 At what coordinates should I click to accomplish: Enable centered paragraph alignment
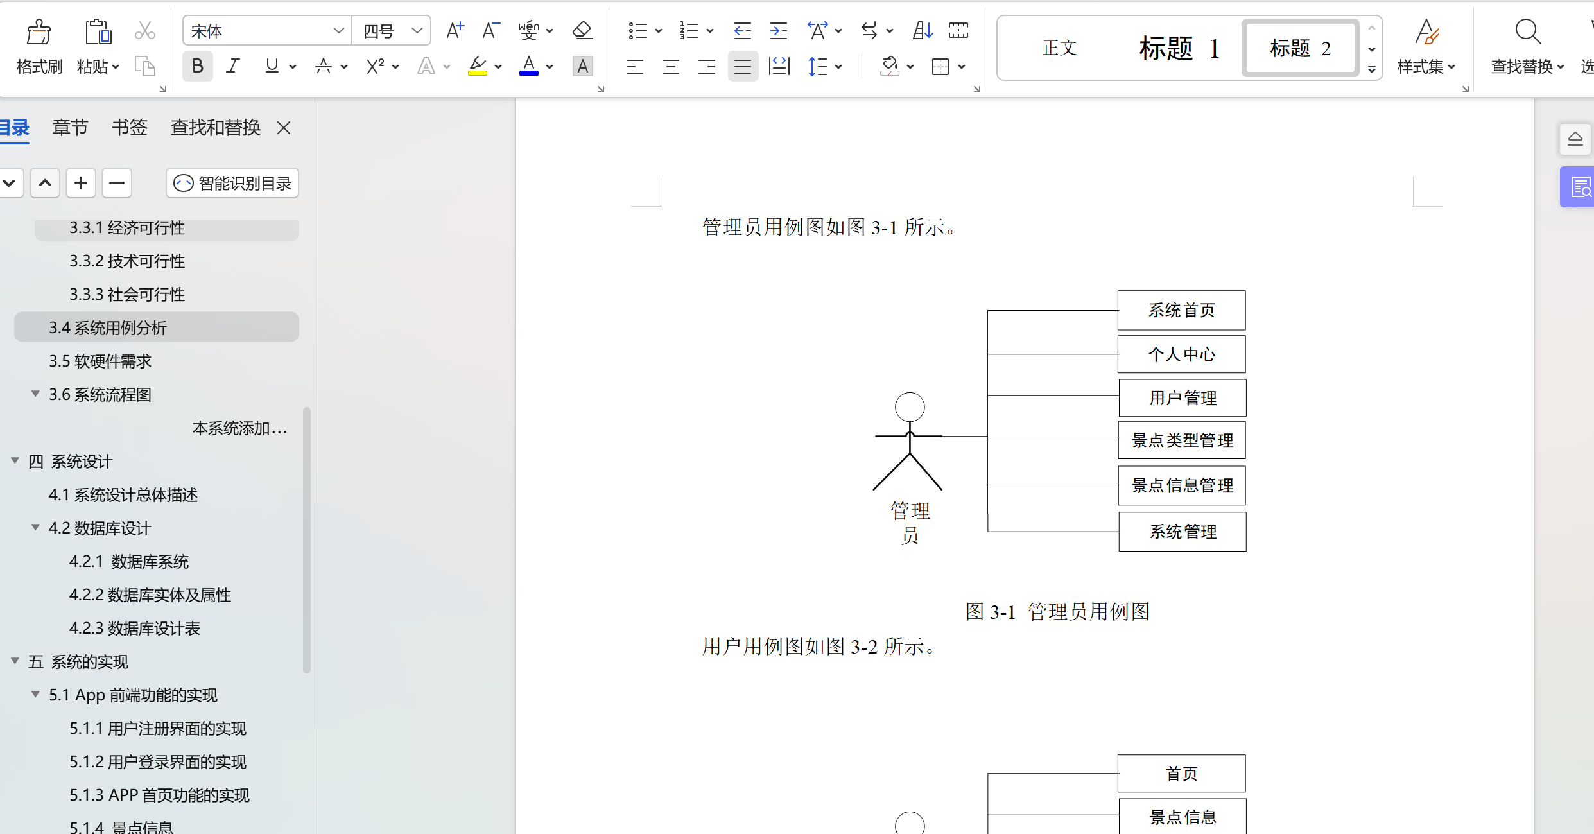[670, 66]
